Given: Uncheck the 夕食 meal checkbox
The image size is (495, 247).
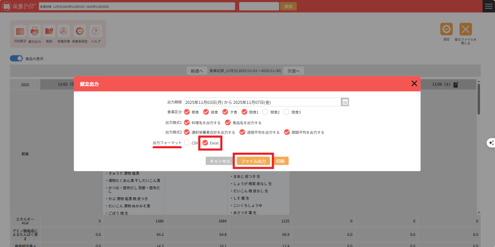Looking at the screenshot, I should pyautogui.click(x=225, y=112).
